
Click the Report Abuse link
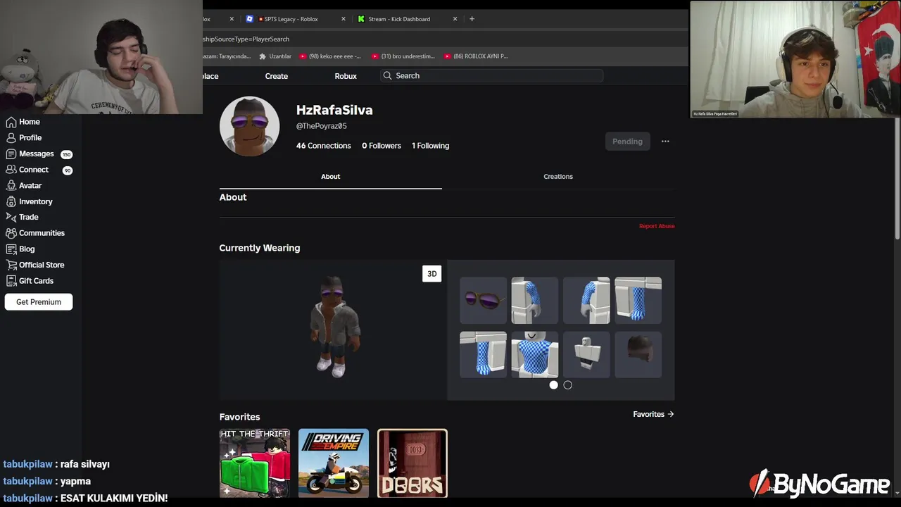(x=657, y=226)
